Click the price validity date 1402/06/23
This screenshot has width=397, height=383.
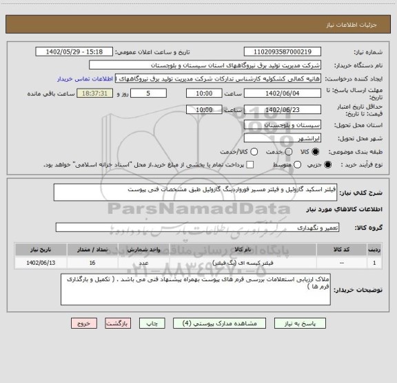[x=283, y=109]
